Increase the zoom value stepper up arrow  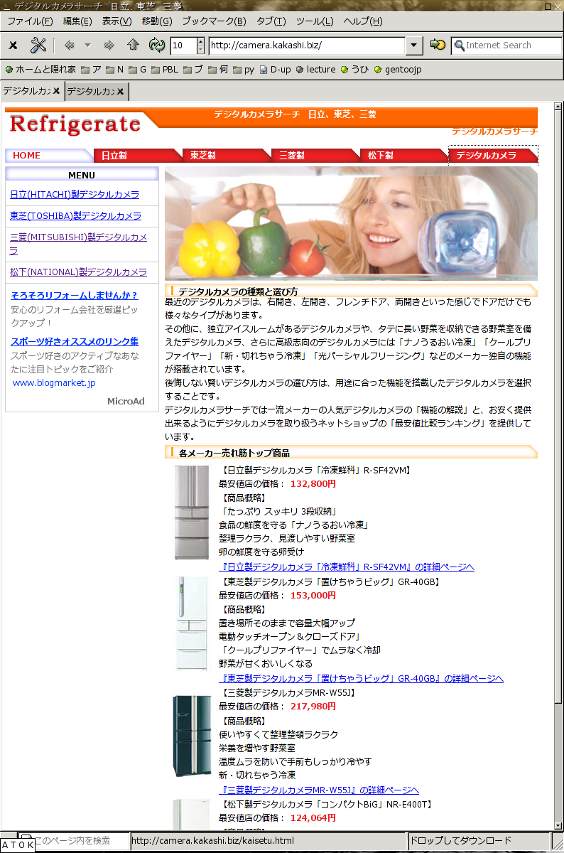pos(200,41)
